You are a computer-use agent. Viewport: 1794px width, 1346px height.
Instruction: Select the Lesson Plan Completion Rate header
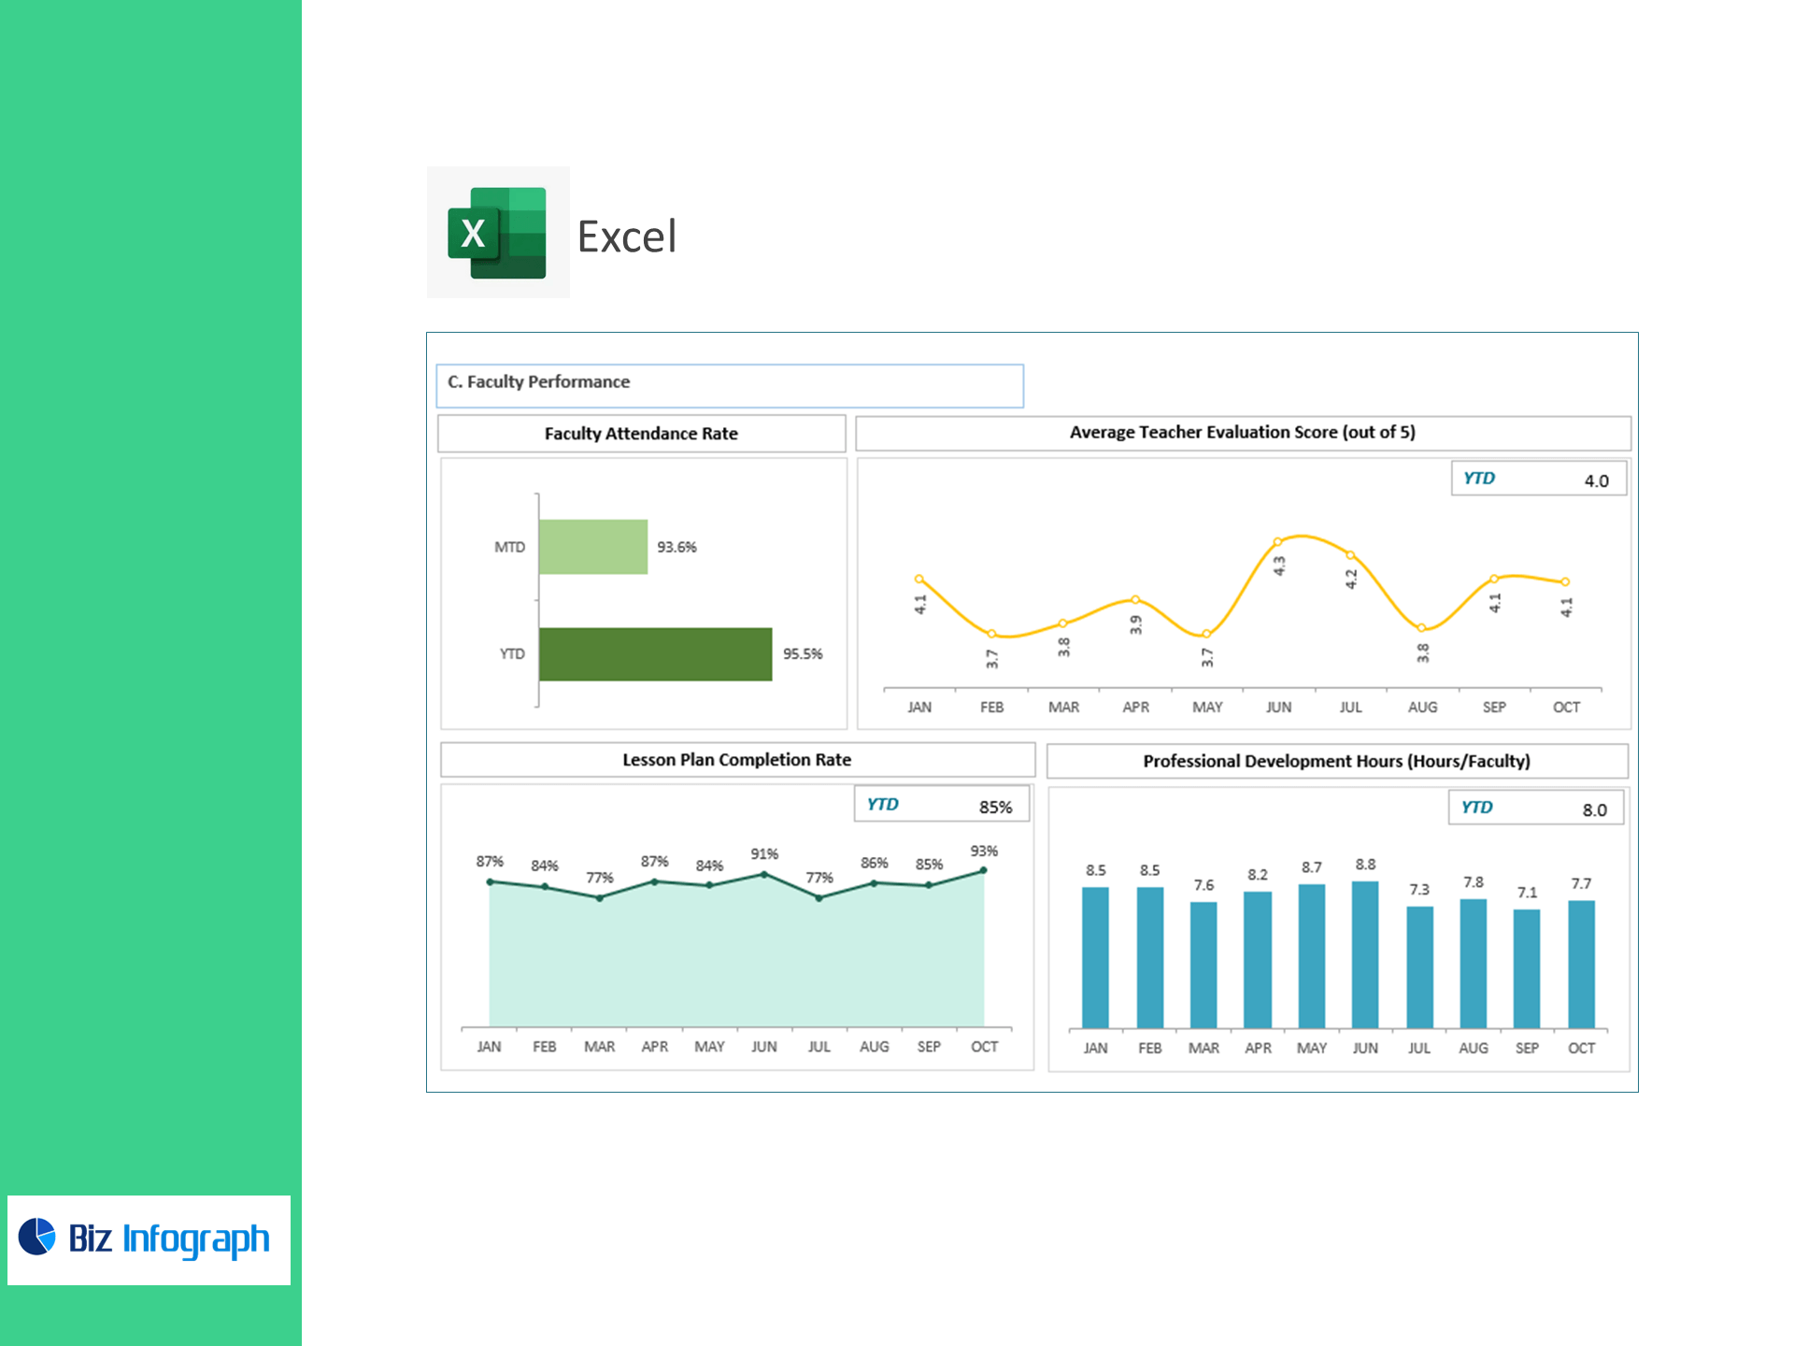[736, 760]
